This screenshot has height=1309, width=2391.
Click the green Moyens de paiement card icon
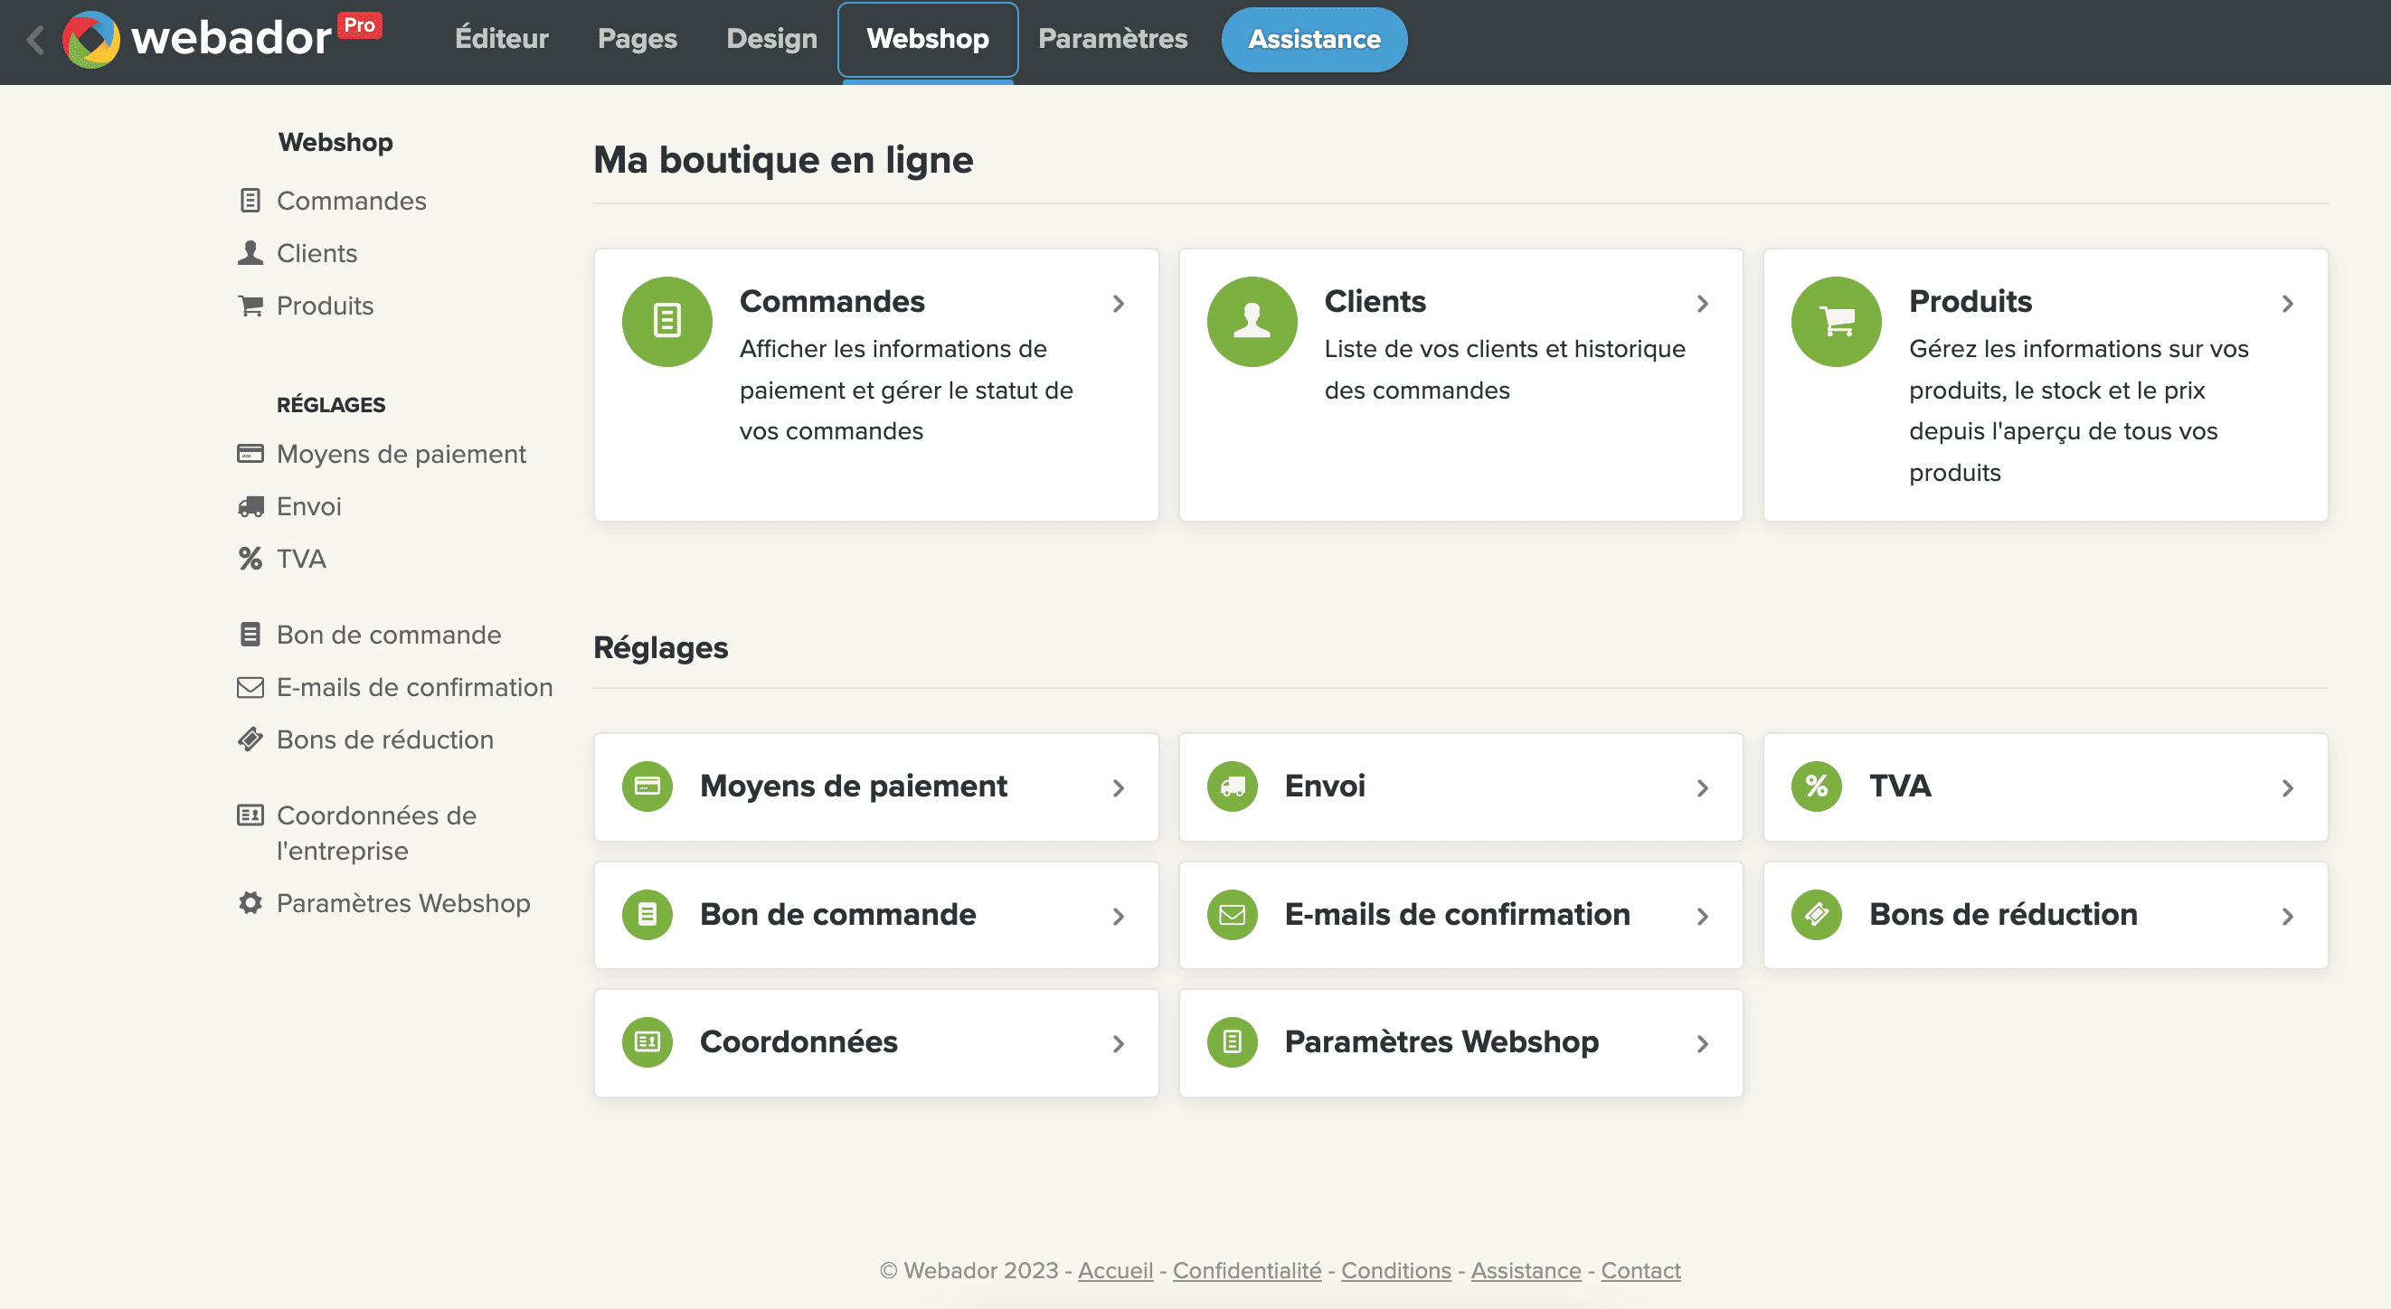(x=647, y=786)
